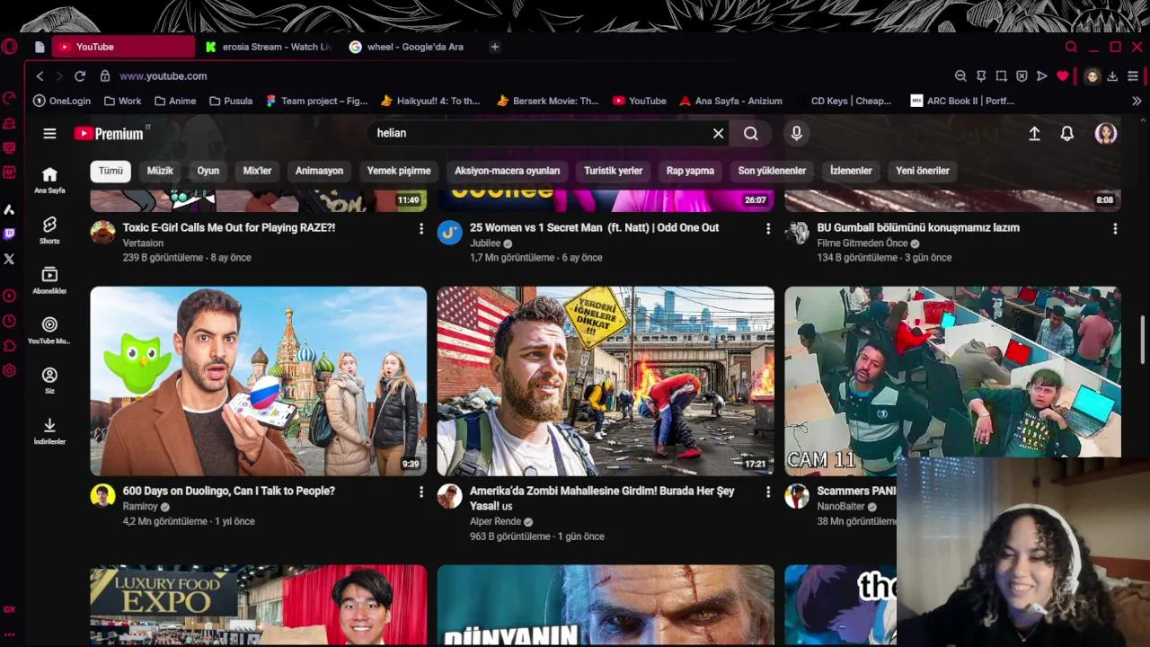Select the Yeni öneriler chip
The image size is (1150, 647).
pos(923,171)
